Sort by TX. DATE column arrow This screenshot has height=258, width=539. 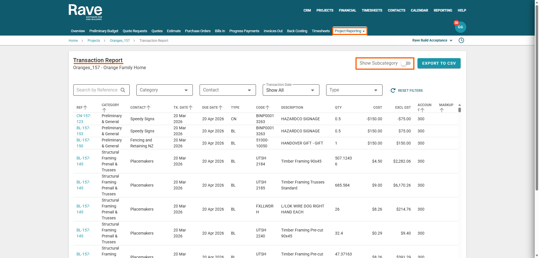(x=191, y=108)
